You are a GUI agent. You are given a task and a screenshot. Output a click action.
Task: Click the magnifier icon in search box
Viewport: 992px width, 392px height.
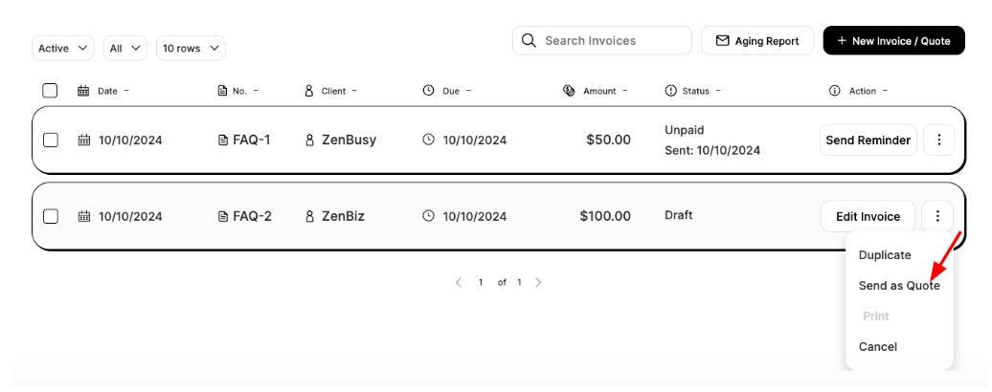tap(529, 41)
